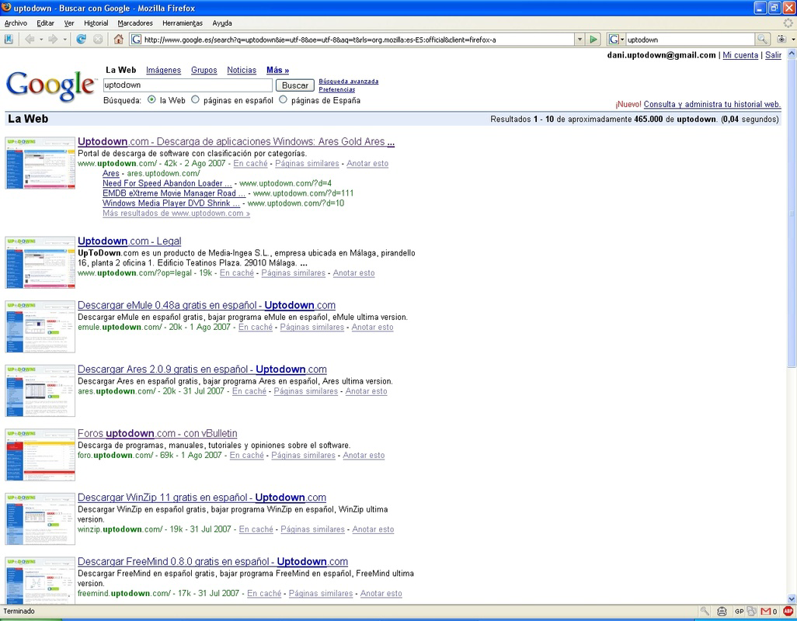The width and height of the screenshot is (797, 621).
Task: Click the page vertical scrollbar thumb
Action: [792, 213]
